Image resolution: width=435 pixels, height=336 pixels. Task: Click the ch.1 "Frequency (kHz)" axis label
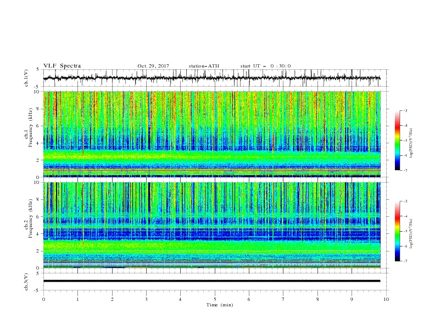pyautogui.click(x=31, y=127)
